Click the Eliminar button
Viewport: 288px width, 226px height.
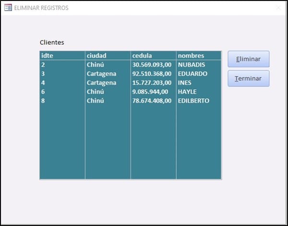point(249,59)
